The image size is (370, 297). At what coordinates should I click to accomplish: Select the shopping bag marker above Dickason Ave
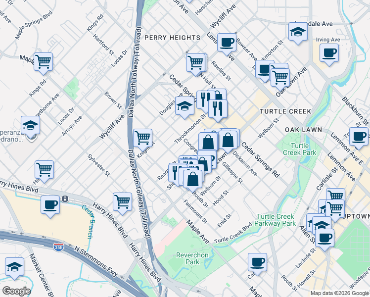[x=228, y=142]
